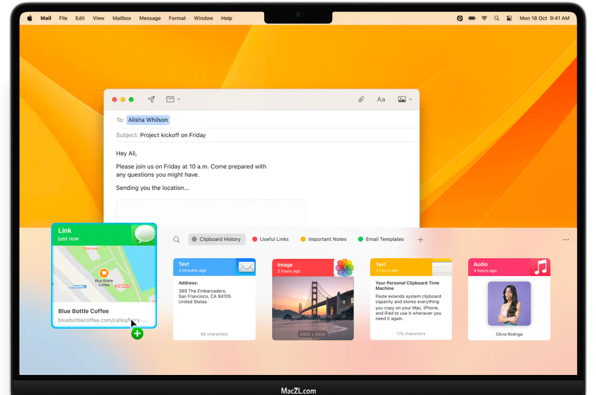Select the Blue Bottle Coffee link card
This screenshot has height=395, width=596.
click(x=104, y=275)
